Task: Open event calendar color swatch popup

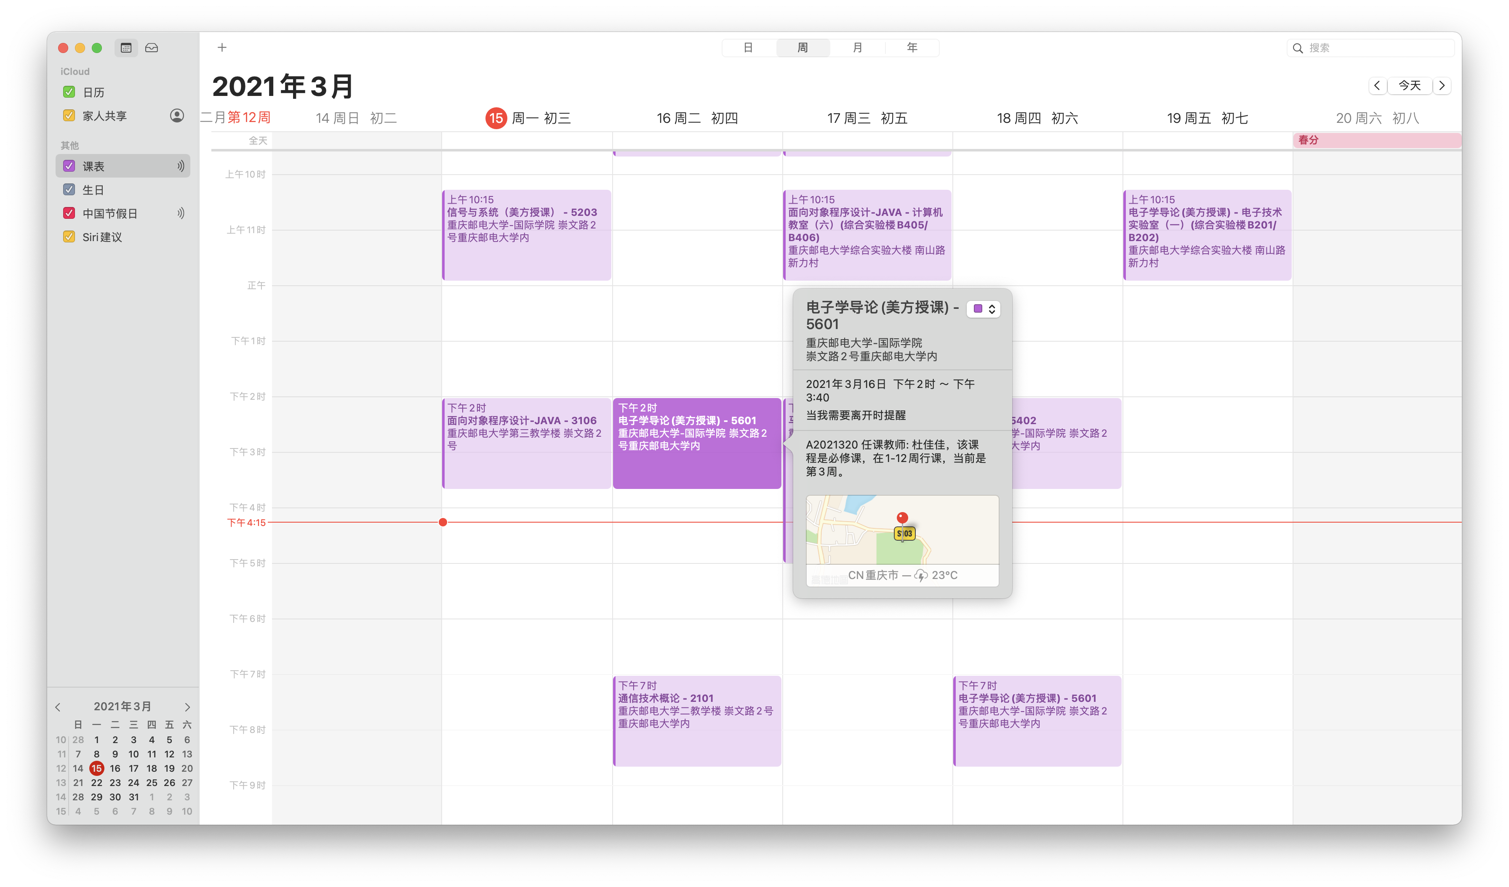Action: pyautogui.click(x=983, y=309)
